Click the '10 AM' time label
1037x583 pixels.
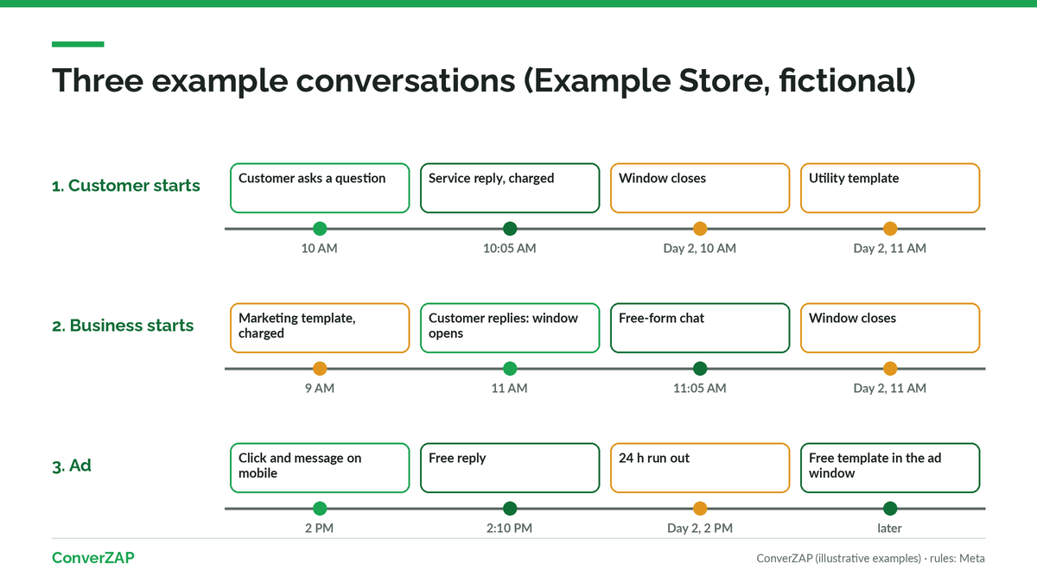pos(320,249)
